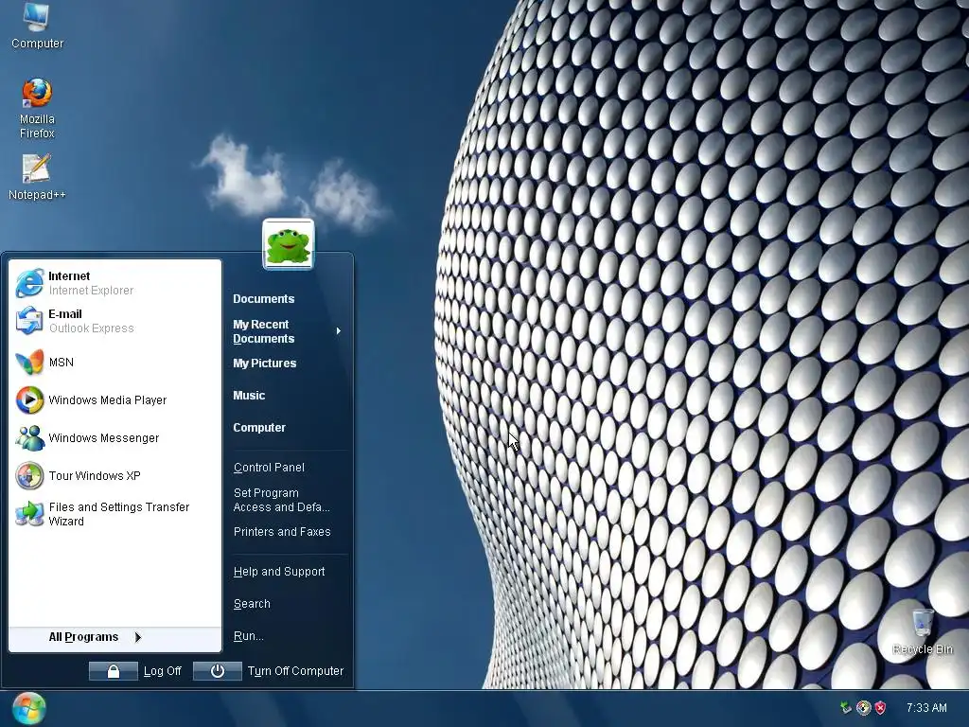The image size is (969, 727).
Task: Click the power Turn Off Computer icon
Action: coord(217,671)
